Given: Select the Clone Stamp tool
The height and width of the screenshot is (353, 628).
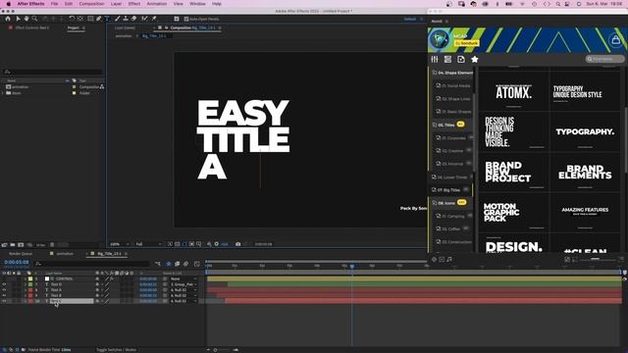Looking at the screenshot, I should (126, 19).
